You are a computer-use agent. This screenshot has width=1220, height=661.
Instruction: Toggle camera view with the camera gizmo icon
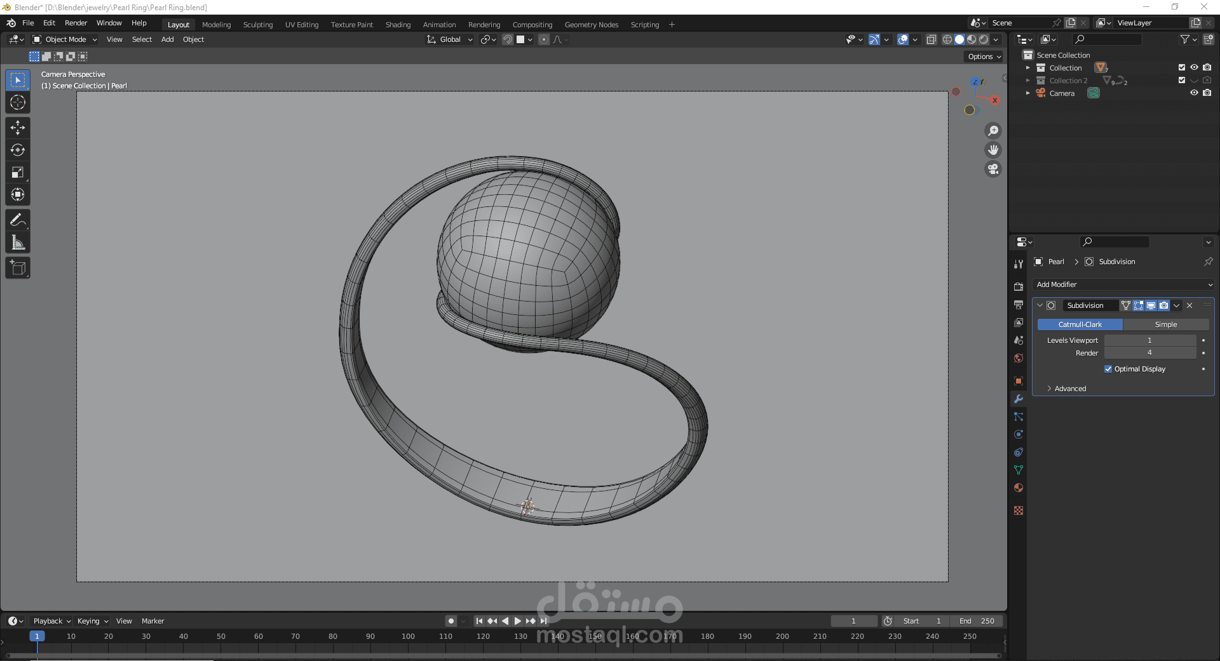993,169
